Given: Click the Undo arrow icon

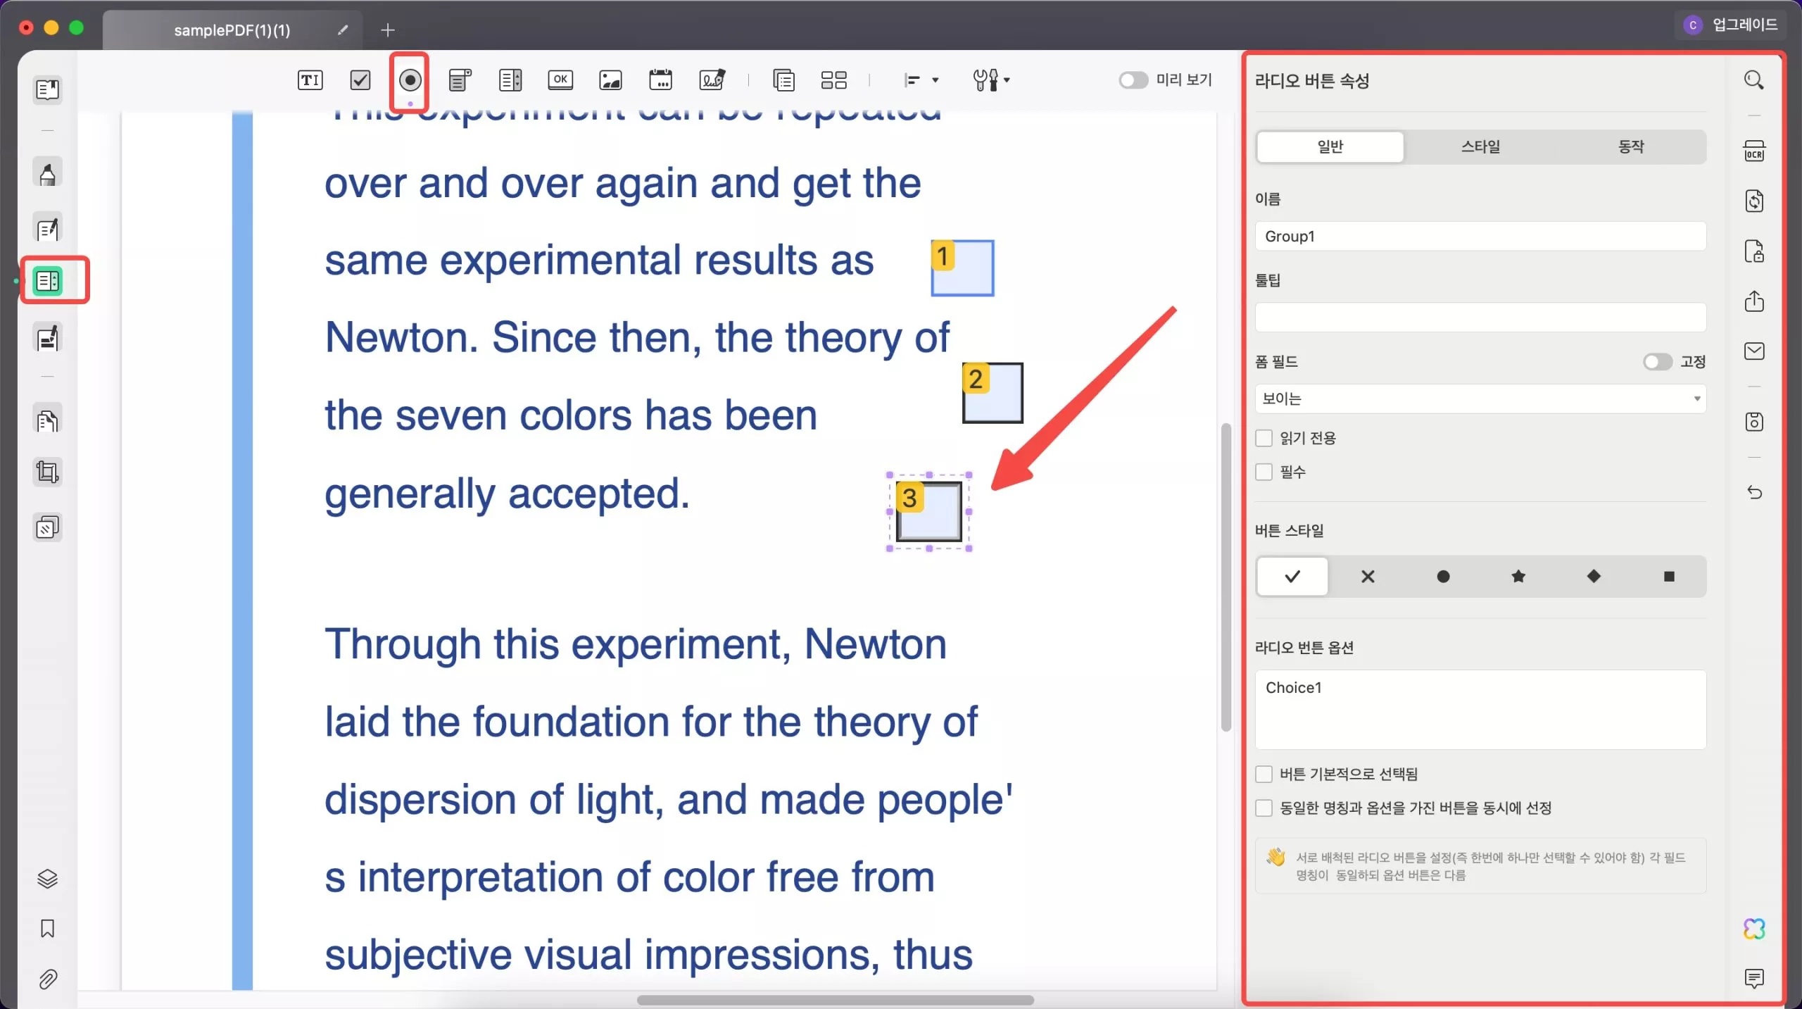Looking at the screenshot, I should [x=1754, y=492].
